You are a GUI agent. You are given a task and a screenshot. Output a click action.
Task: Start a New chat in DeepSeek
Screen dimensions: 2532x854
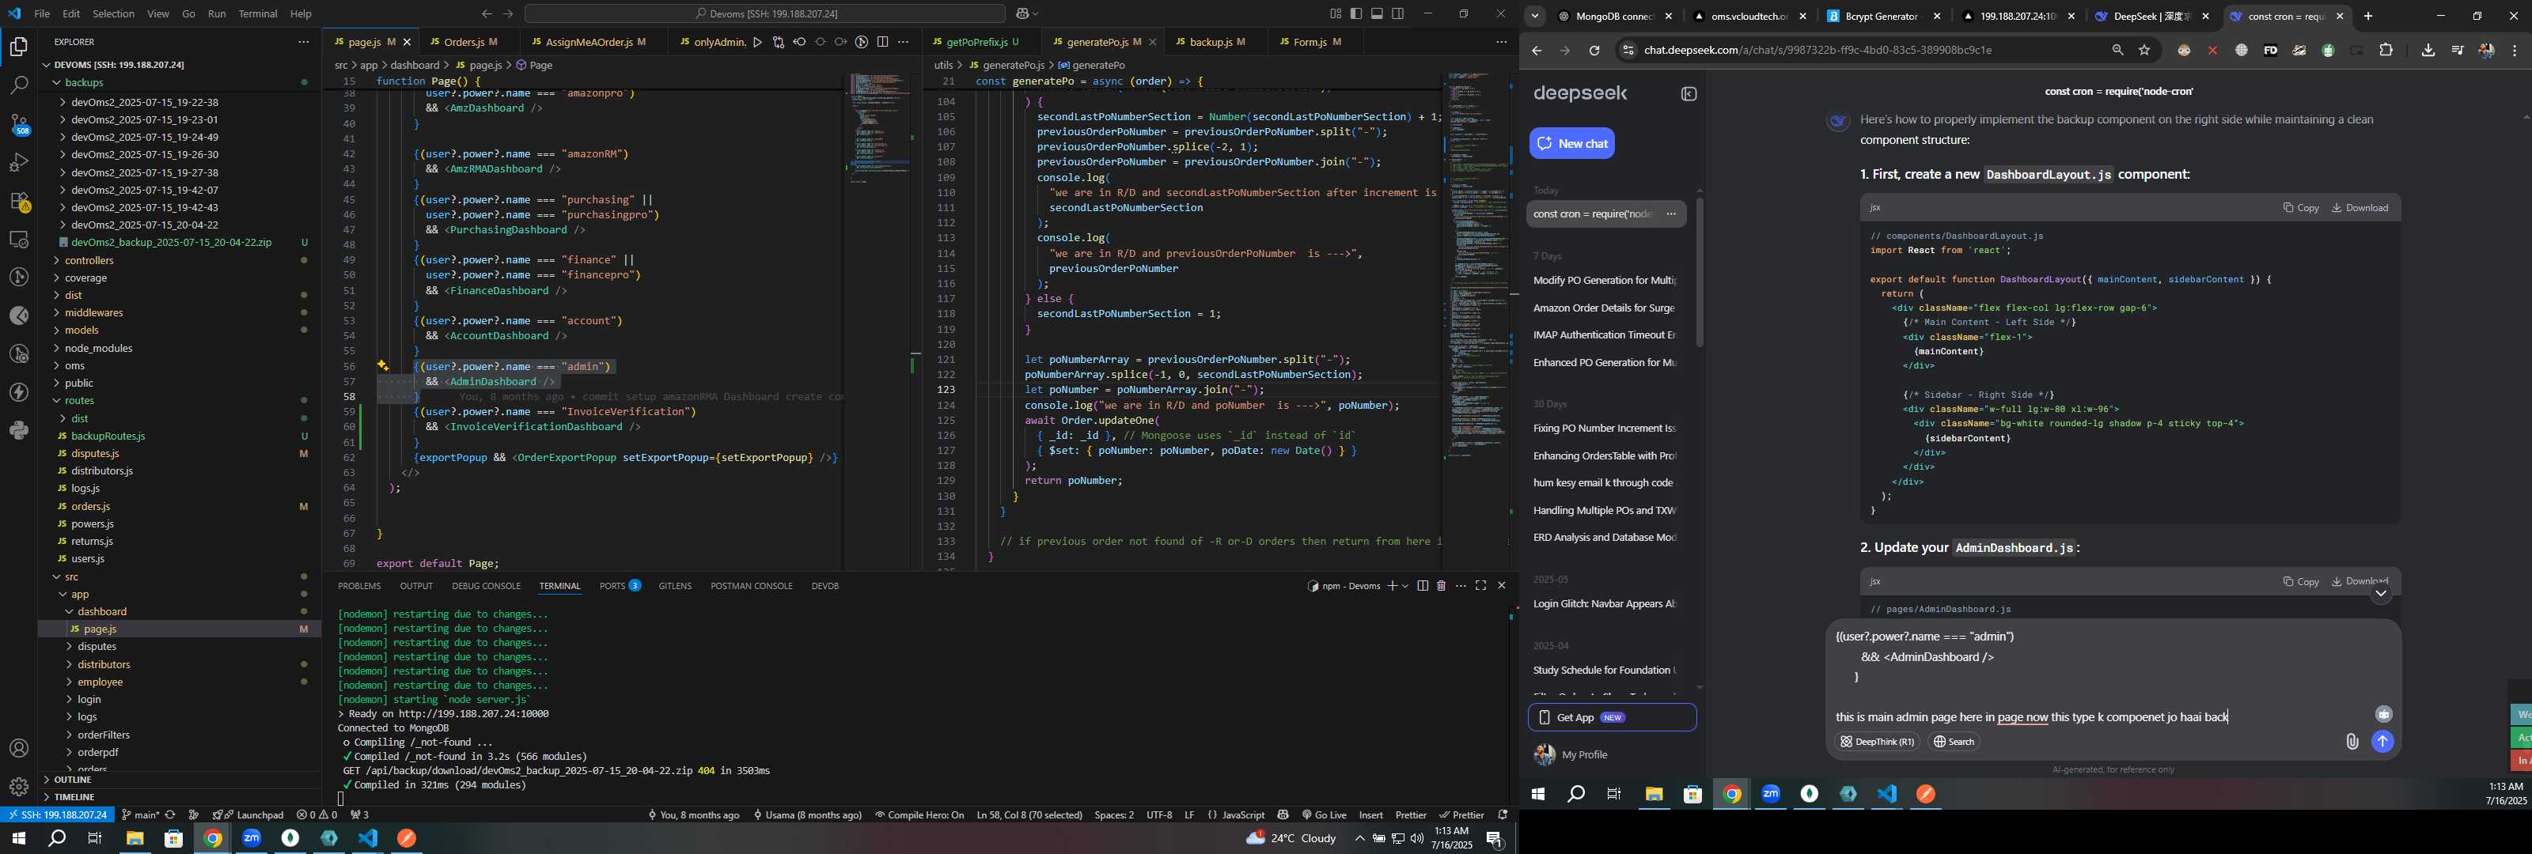[1571, 143]
